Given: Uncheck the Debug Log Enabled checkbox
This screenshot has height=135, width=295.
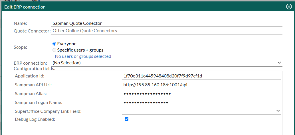Looking at the screenshot, I should [126, 119].
